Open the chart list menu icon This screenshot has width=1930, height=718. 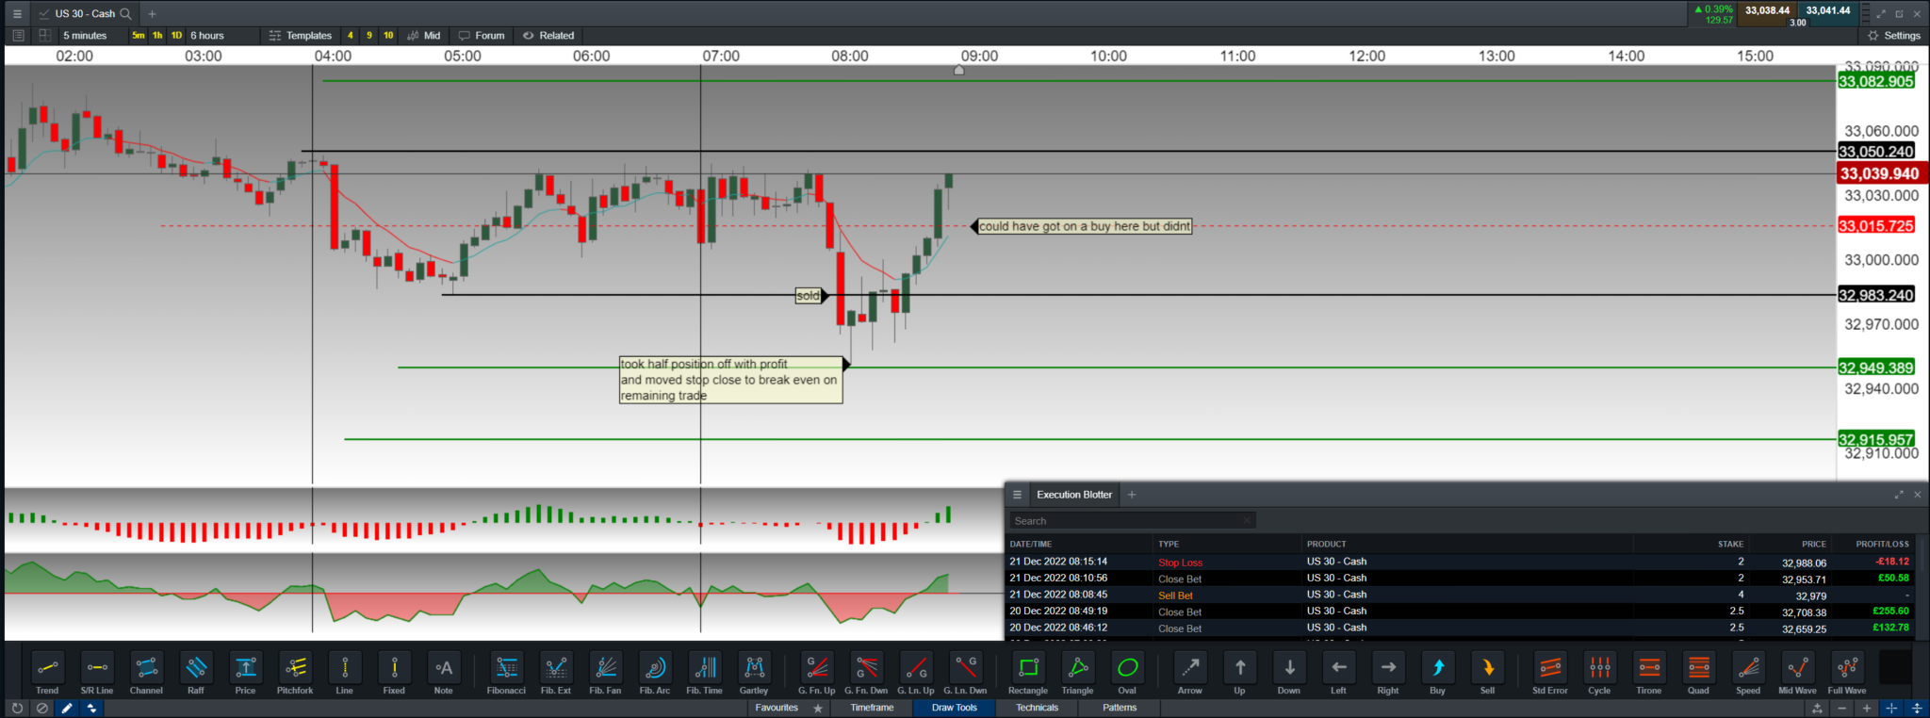click(18, 36)
